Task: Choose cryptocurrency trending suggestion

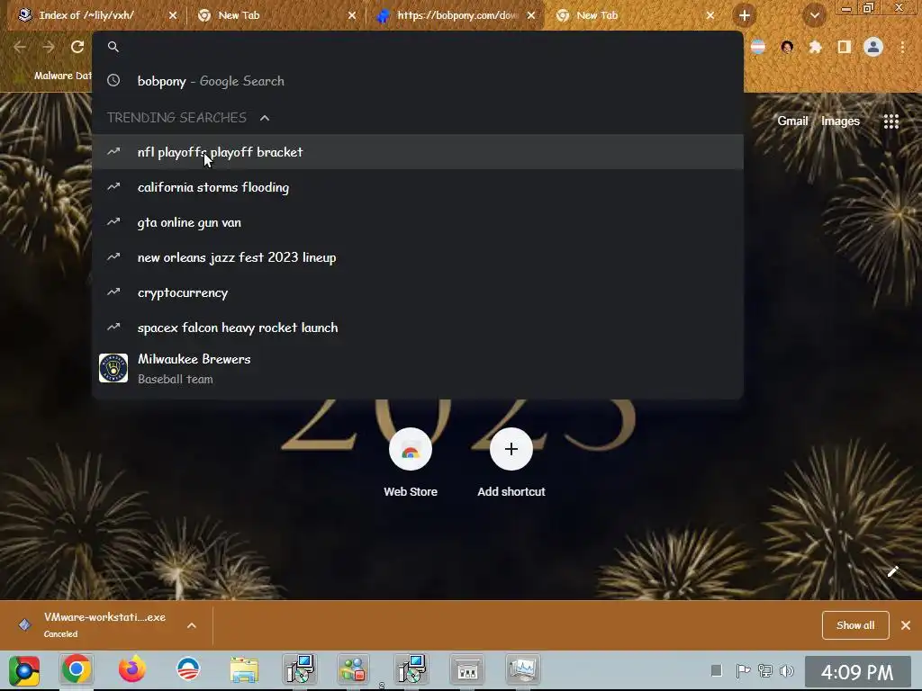Action: (x=418, y=292)
